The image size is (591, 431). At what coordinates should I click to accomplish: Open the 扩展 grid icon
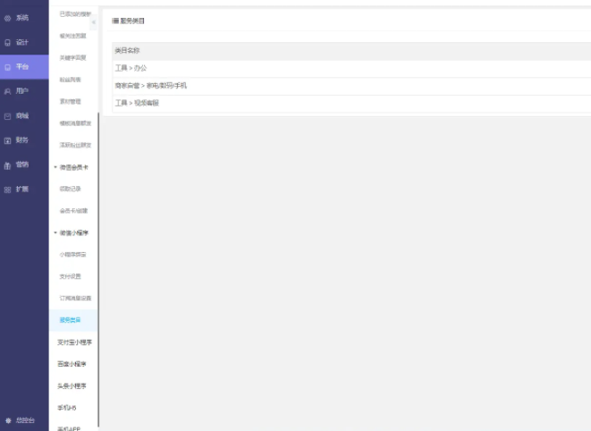[x=7, y=190]
